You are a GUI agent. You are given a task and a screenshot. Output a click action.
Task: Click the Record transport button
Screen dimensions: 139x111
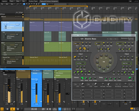tap(18, 109)
